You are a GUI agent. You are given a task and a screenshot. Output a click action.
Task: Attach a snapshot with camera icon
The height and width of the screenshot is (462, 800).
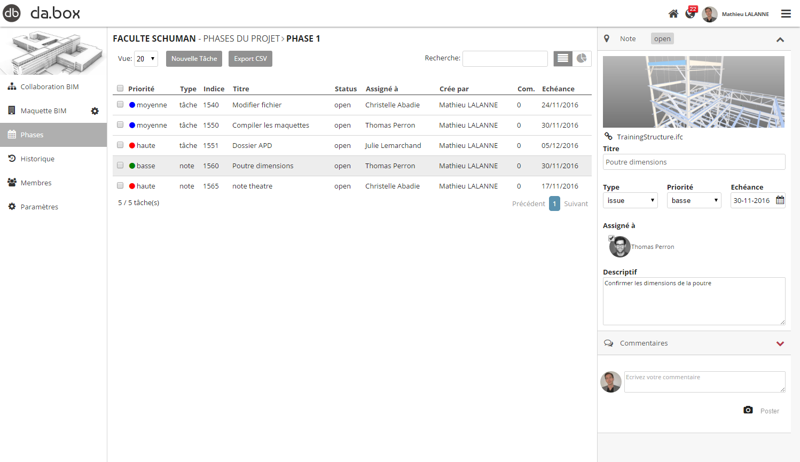click(x=748, y=410)
